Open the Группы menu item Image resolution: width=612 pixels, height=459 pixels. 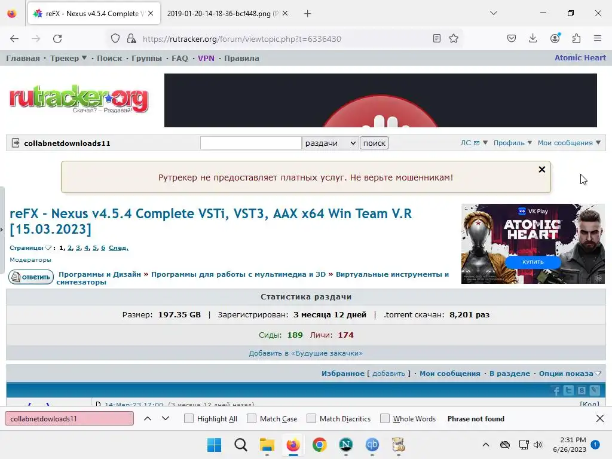click(146, 58)
